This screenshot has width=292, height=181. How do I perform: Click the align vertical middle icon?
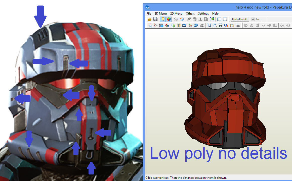tap(269, 25)
